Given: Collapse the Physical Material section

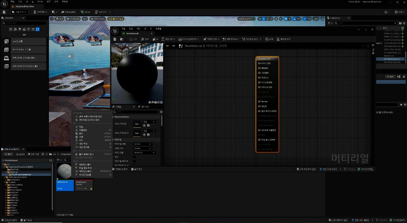Looking at the screenshot, I should pos(113,117).
